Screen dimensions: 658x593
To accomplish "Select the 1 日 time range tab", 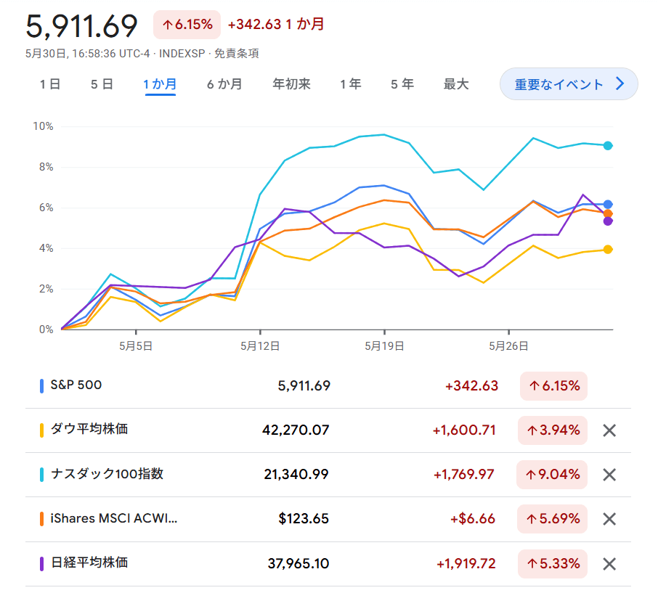I will point(50,84).
